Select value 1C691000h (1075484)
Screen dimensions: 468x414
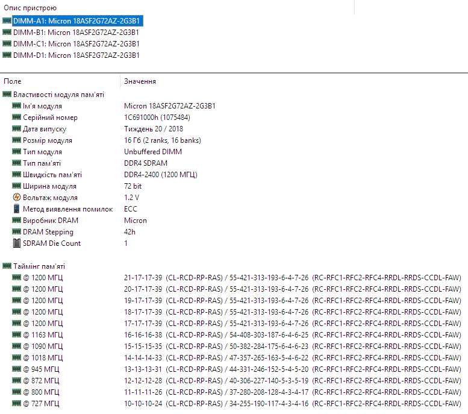tap(157, 118)
